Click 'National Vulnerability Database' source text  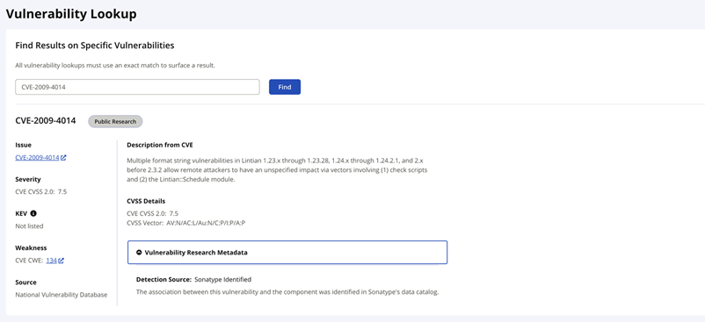pos(62,295)
